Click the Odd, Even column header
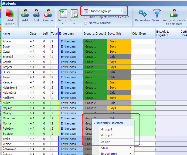The height and width of the screenshot is (155, 187). [144, 33]
